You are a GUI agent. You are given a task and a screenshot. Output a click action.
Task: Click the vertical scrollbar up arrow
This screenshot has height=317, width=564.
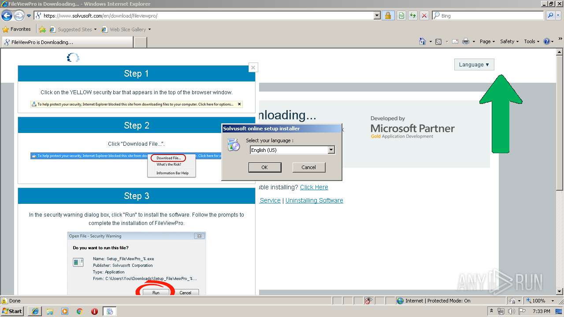point(560,52)
